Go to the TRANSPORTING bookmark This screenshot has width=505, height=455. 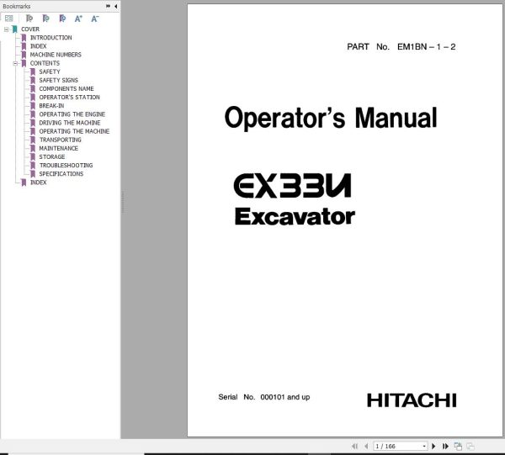point(61,140)
